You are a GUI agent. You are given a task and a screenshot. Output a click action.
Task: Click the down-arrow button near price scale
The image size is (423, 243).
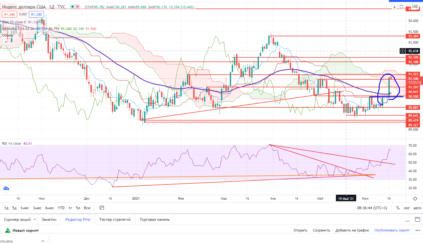pos(394,7)
